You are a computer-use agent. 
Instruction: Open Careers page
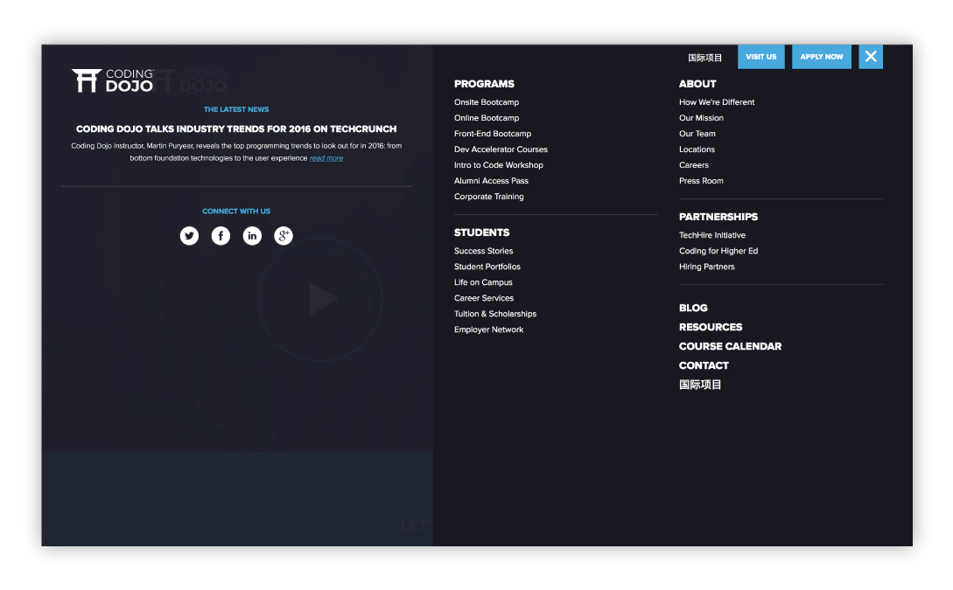coord(693,165)
